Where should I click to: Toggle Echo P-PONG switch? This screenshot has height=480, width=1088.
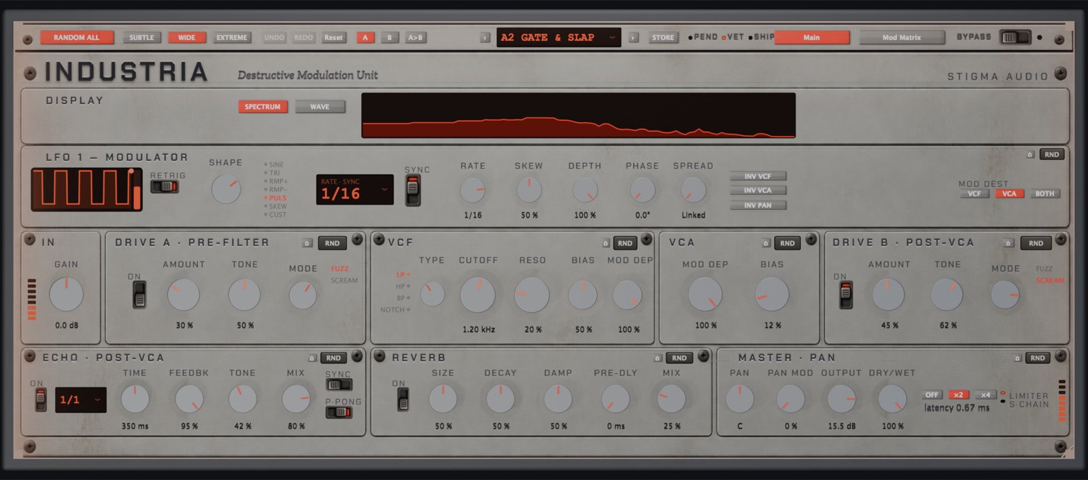tap(339, 412)
